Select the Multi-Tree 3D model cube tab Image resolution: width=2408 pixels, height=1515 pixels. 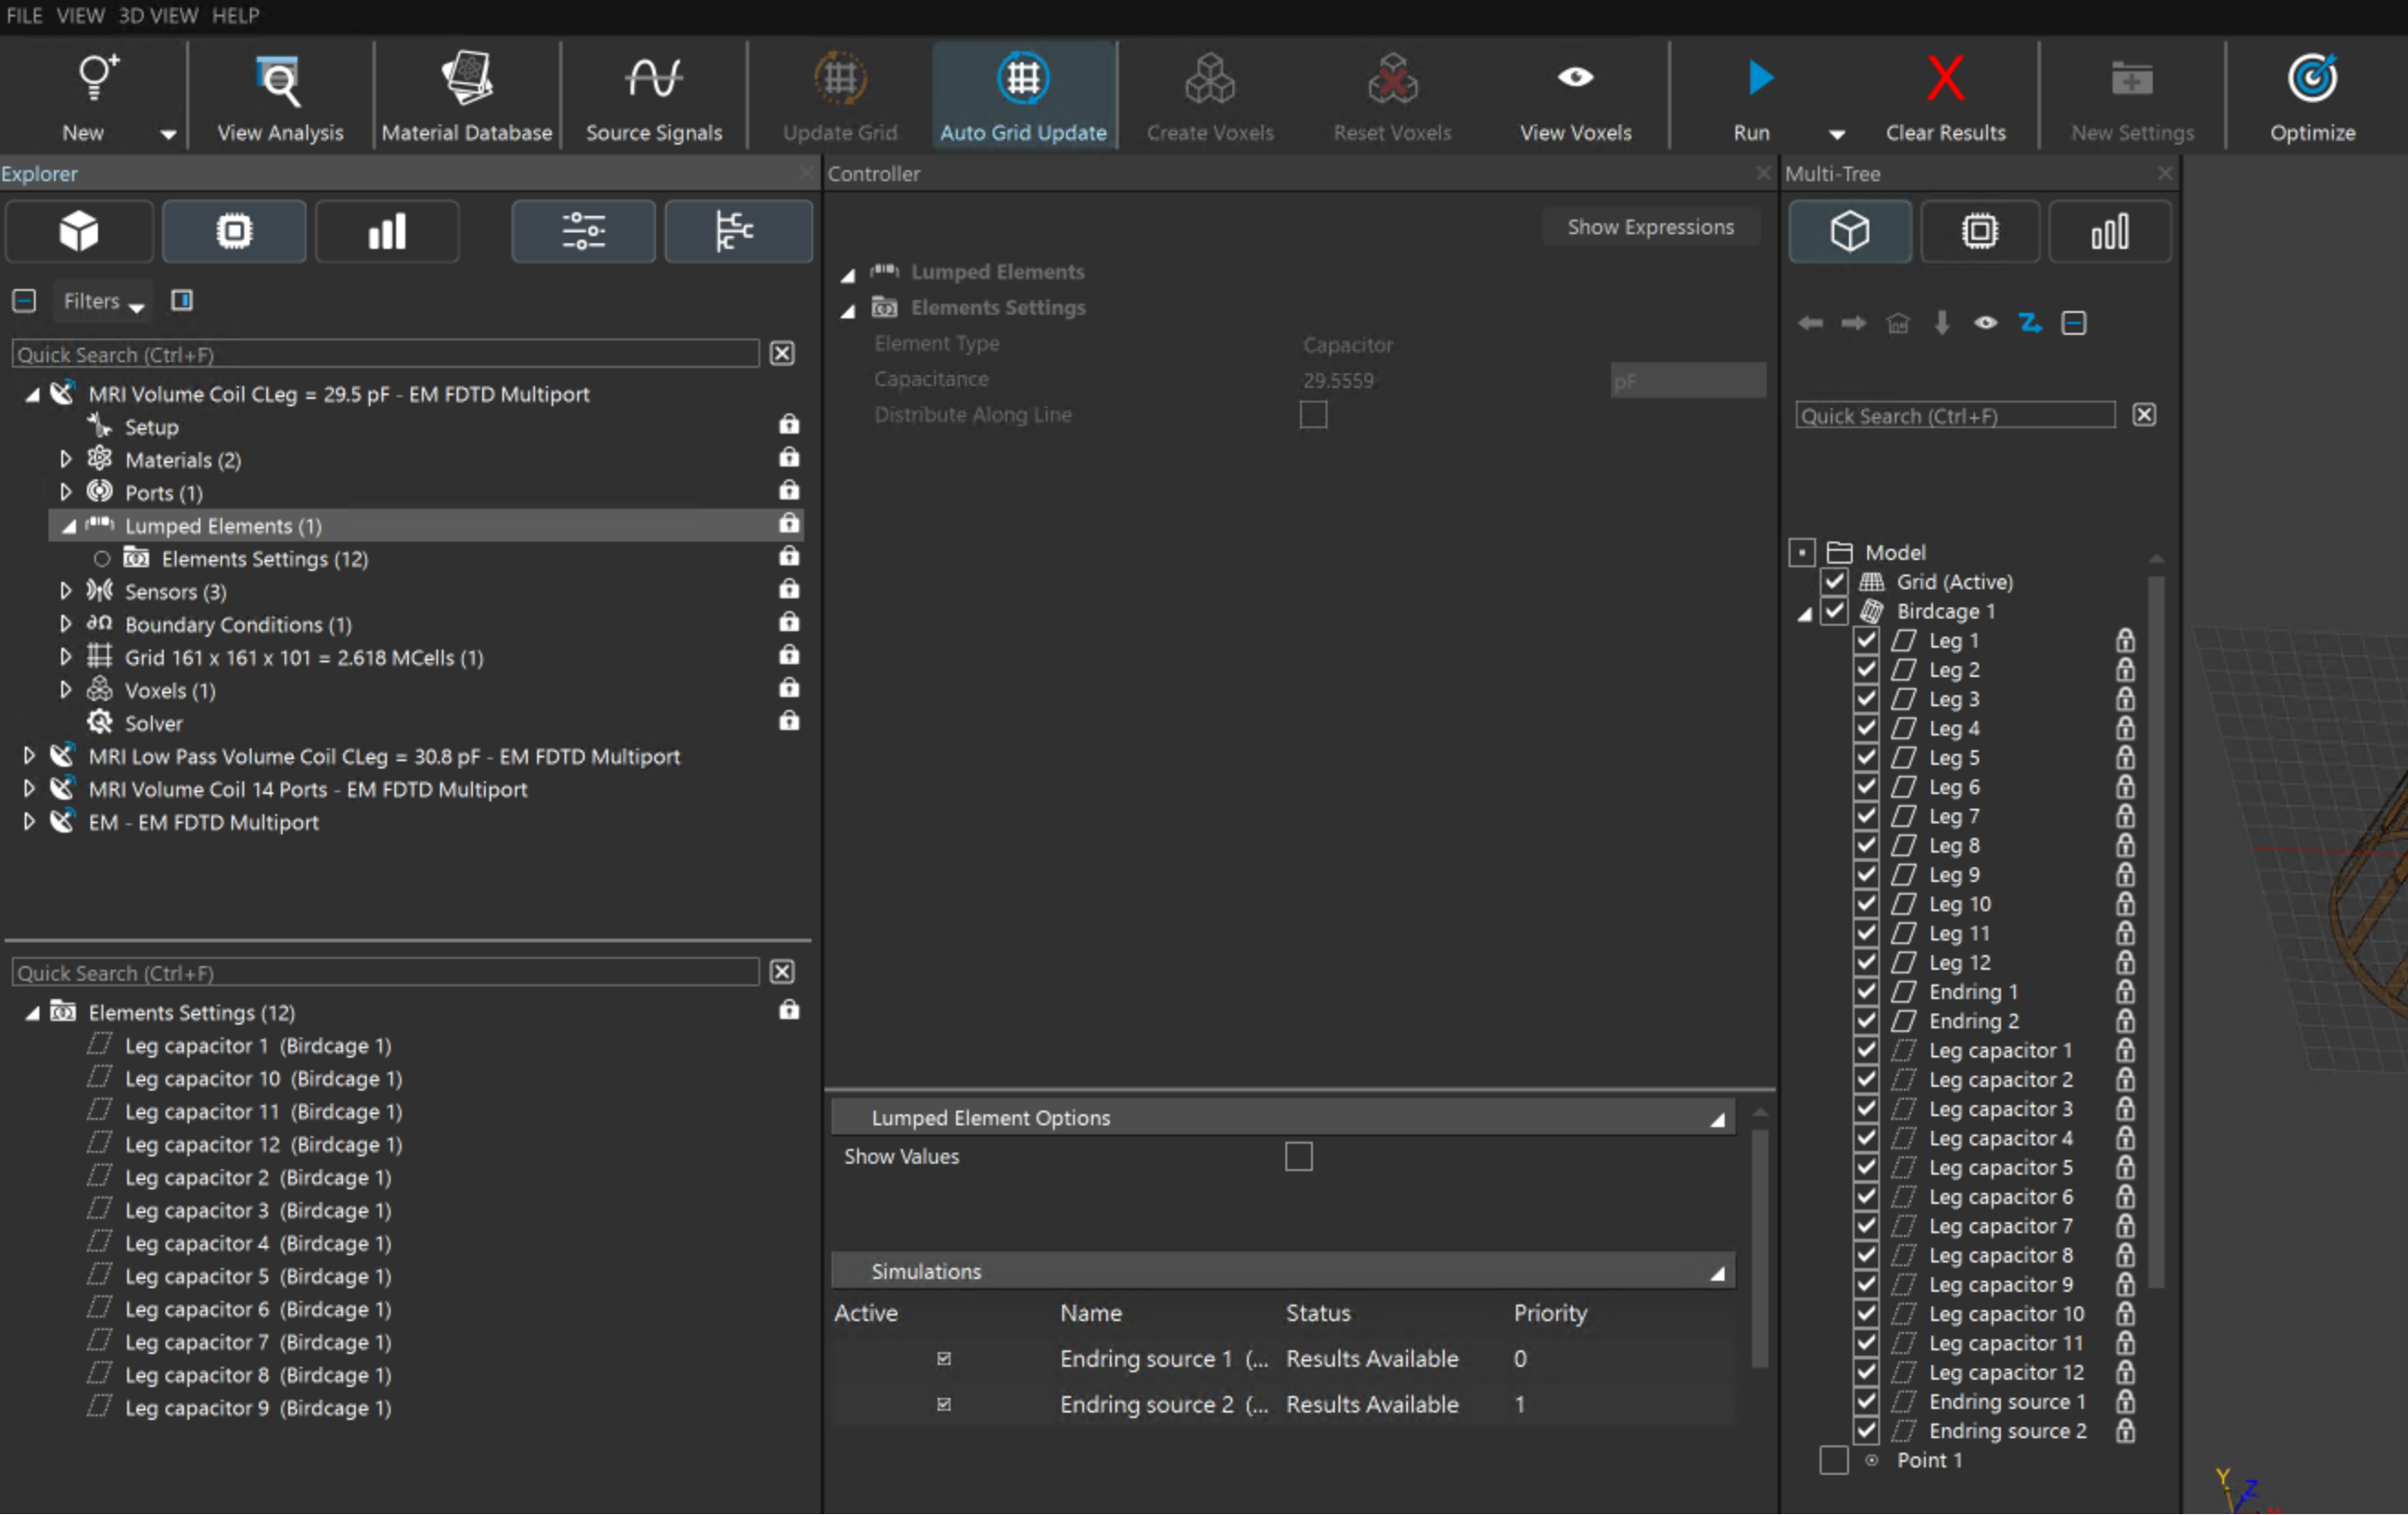click(x=1849, y=232)
